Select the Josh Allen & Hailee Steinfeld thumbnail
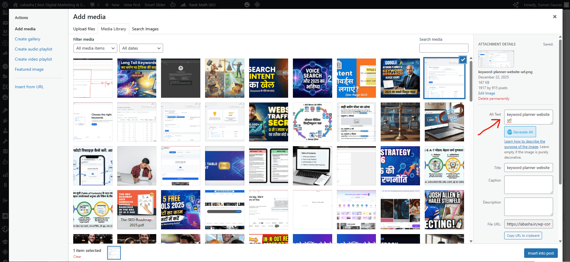This screenshot has height=262, width=570. (444, 210)
